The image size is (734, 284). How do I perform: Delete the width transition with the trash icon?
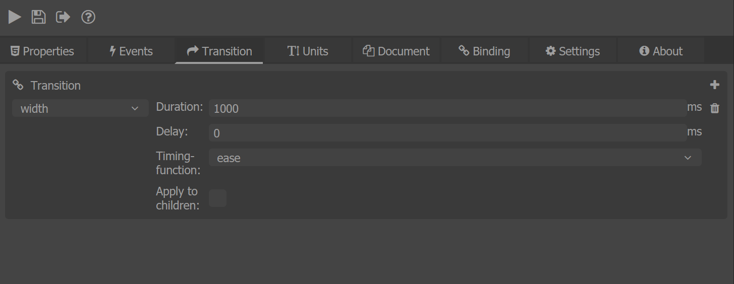click(715, 108)
